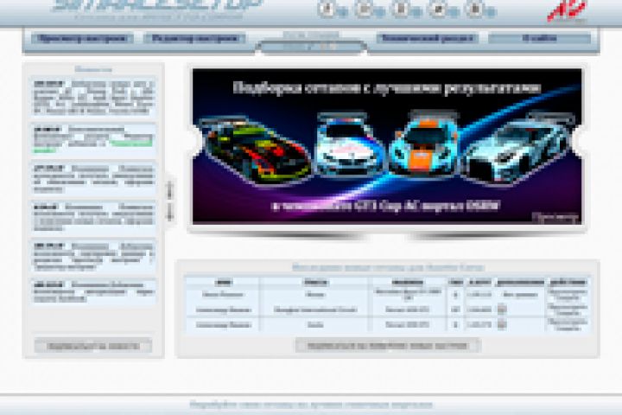Click the red AC logo in the header
Image resolution: width=622 pixels, height=415 pixels.
566,10
